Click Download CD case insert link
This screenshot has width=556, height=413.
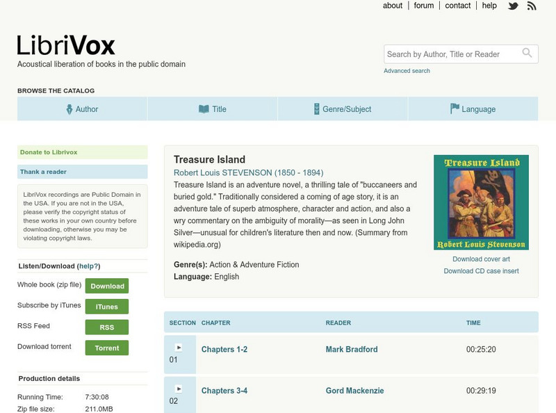[x=481, y=271]
